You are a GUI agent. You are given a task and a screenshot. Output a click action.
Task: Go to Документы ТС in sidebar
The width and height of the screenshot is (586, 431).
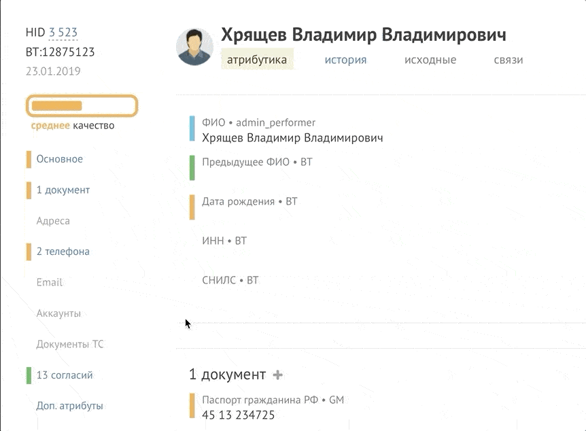(x=70, y=344)
